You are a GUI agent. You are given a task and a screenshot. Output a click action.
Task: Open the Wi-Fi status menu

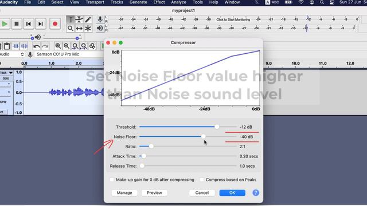(x=301, y=2)
